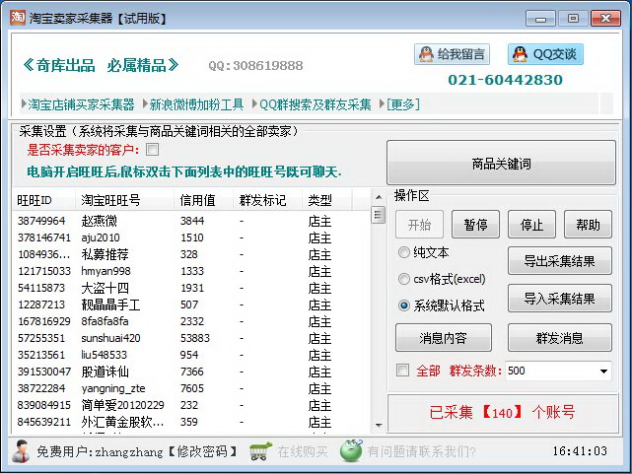Click the arrow before [更多]
Viewport: 632px width, 474px height.
pos(383,104)
